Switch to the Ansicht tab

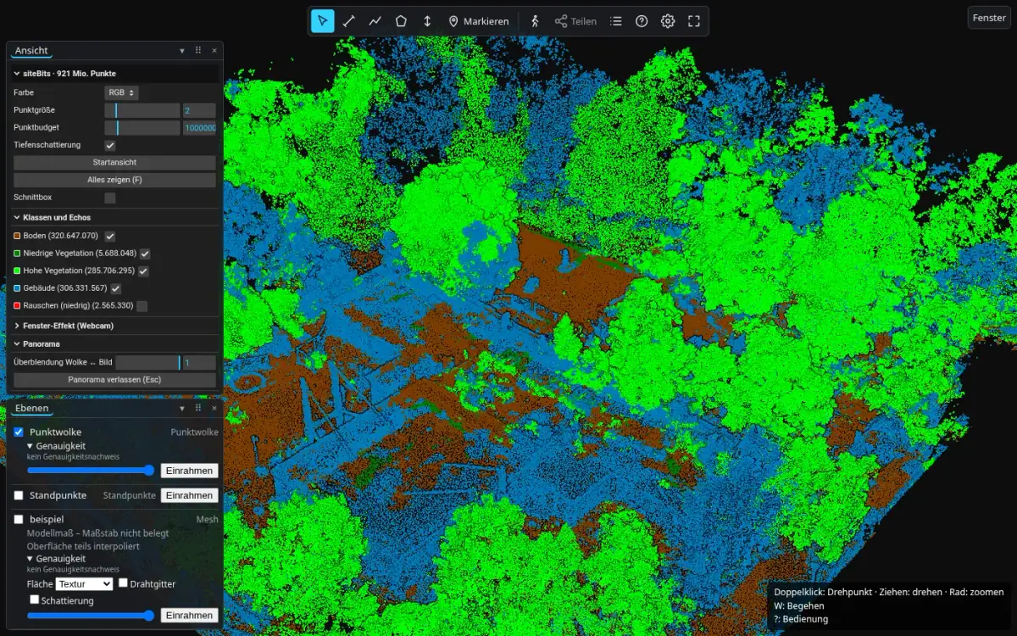(x=31, y=51)
